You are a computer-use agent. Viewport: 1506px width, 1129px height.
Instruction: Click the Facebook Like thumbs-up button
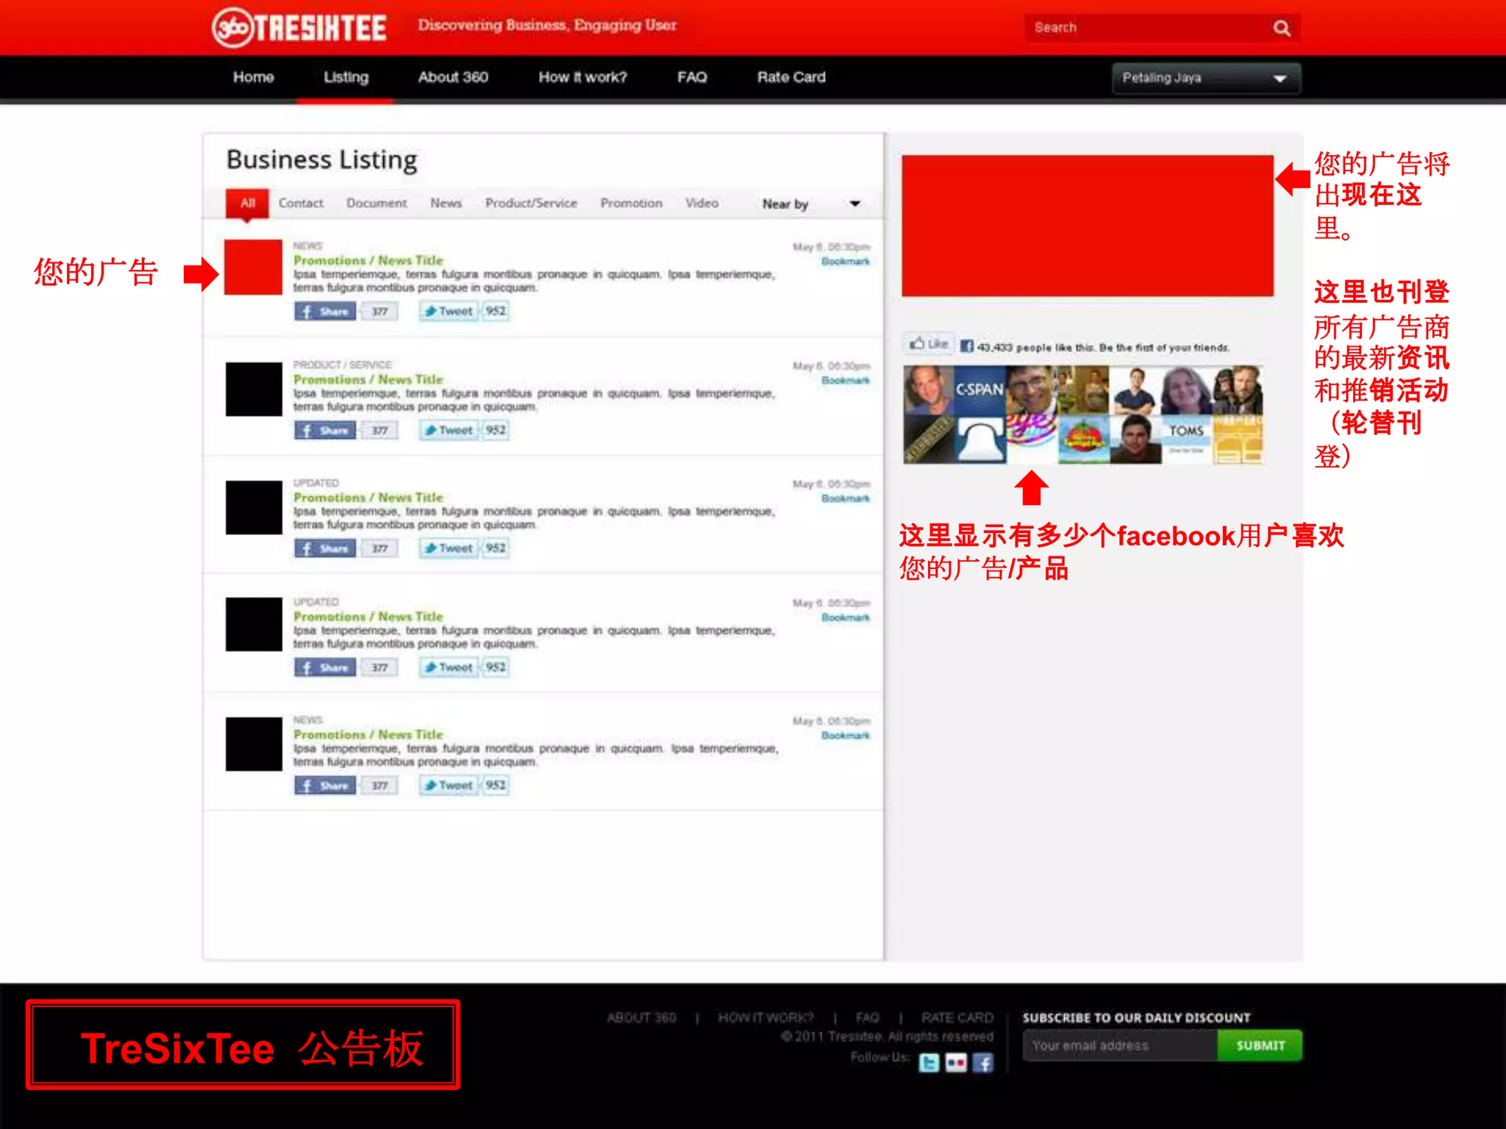point(928,344)
